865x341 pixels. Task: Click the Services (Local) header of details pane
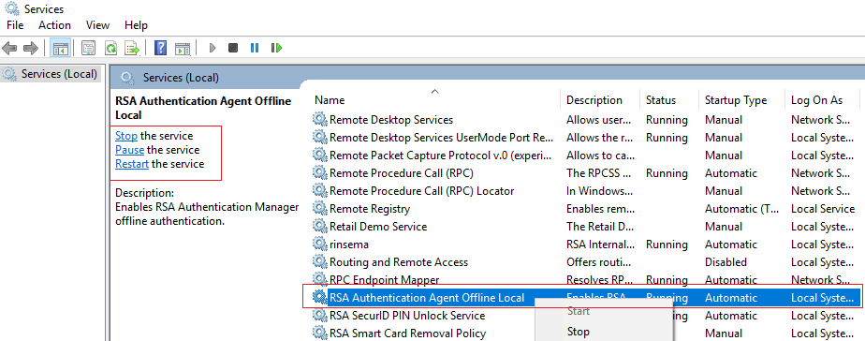point(181,78)
